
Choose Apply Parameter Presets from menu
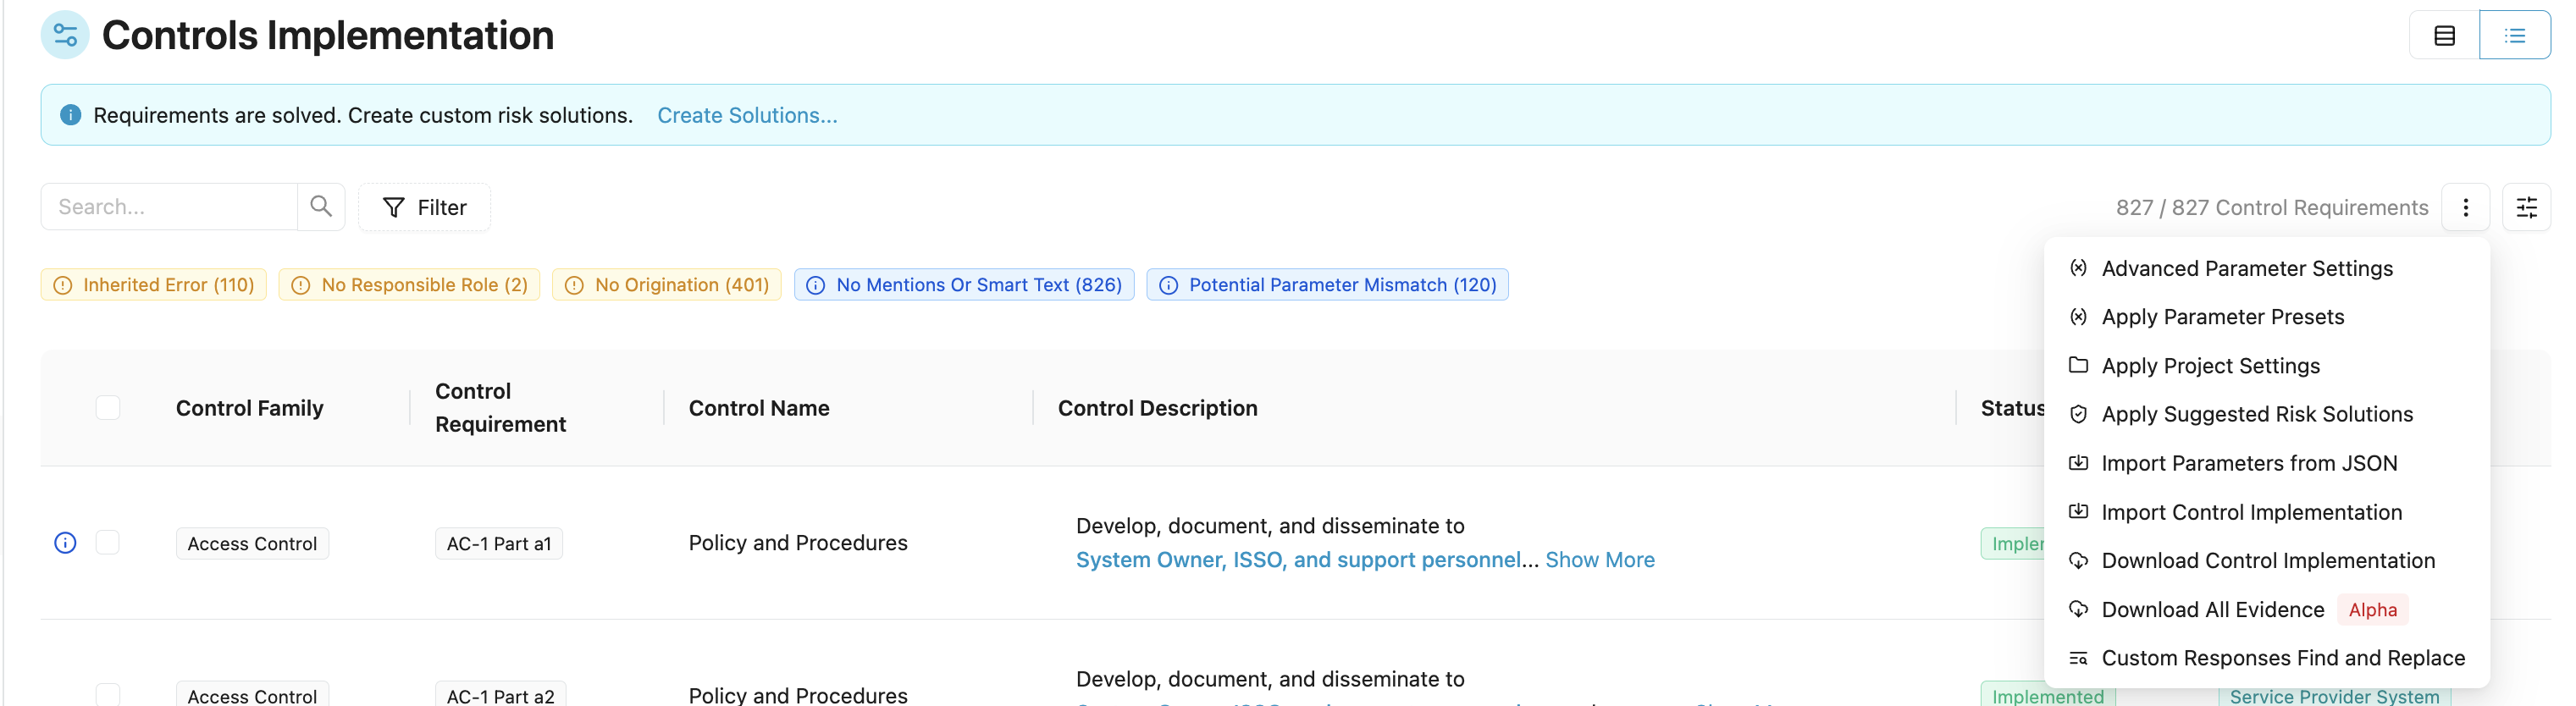pos(2266,317)
